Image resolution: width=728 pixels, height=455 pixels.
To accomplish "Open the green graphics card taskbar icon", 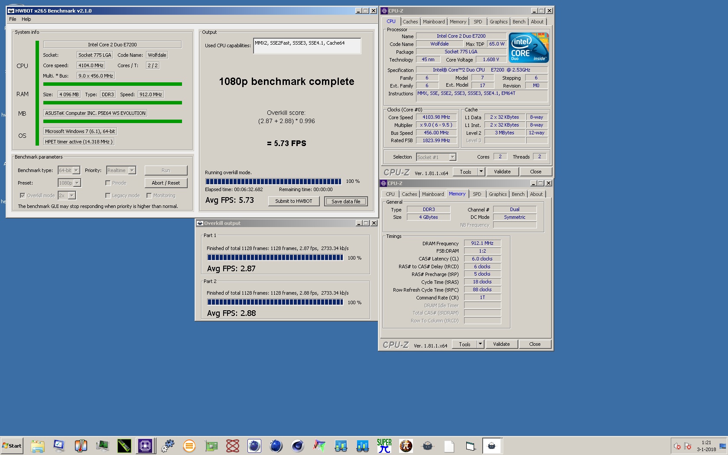I will pyautogui.click(x=211, y=446).
